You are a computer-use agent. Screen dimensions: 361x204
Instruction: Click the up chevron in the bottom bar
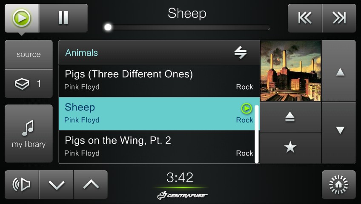click(x=90, y=184)
